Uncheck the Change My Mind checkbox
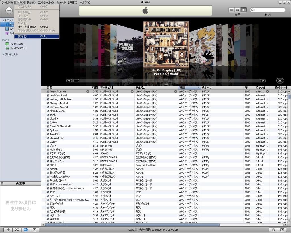This screenshot has height=233, width=291. point(48,103)
